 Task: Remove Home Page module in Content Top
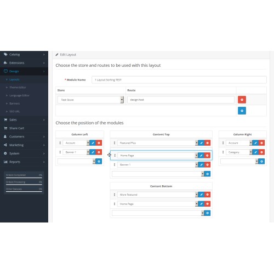(x=207, y=156)
